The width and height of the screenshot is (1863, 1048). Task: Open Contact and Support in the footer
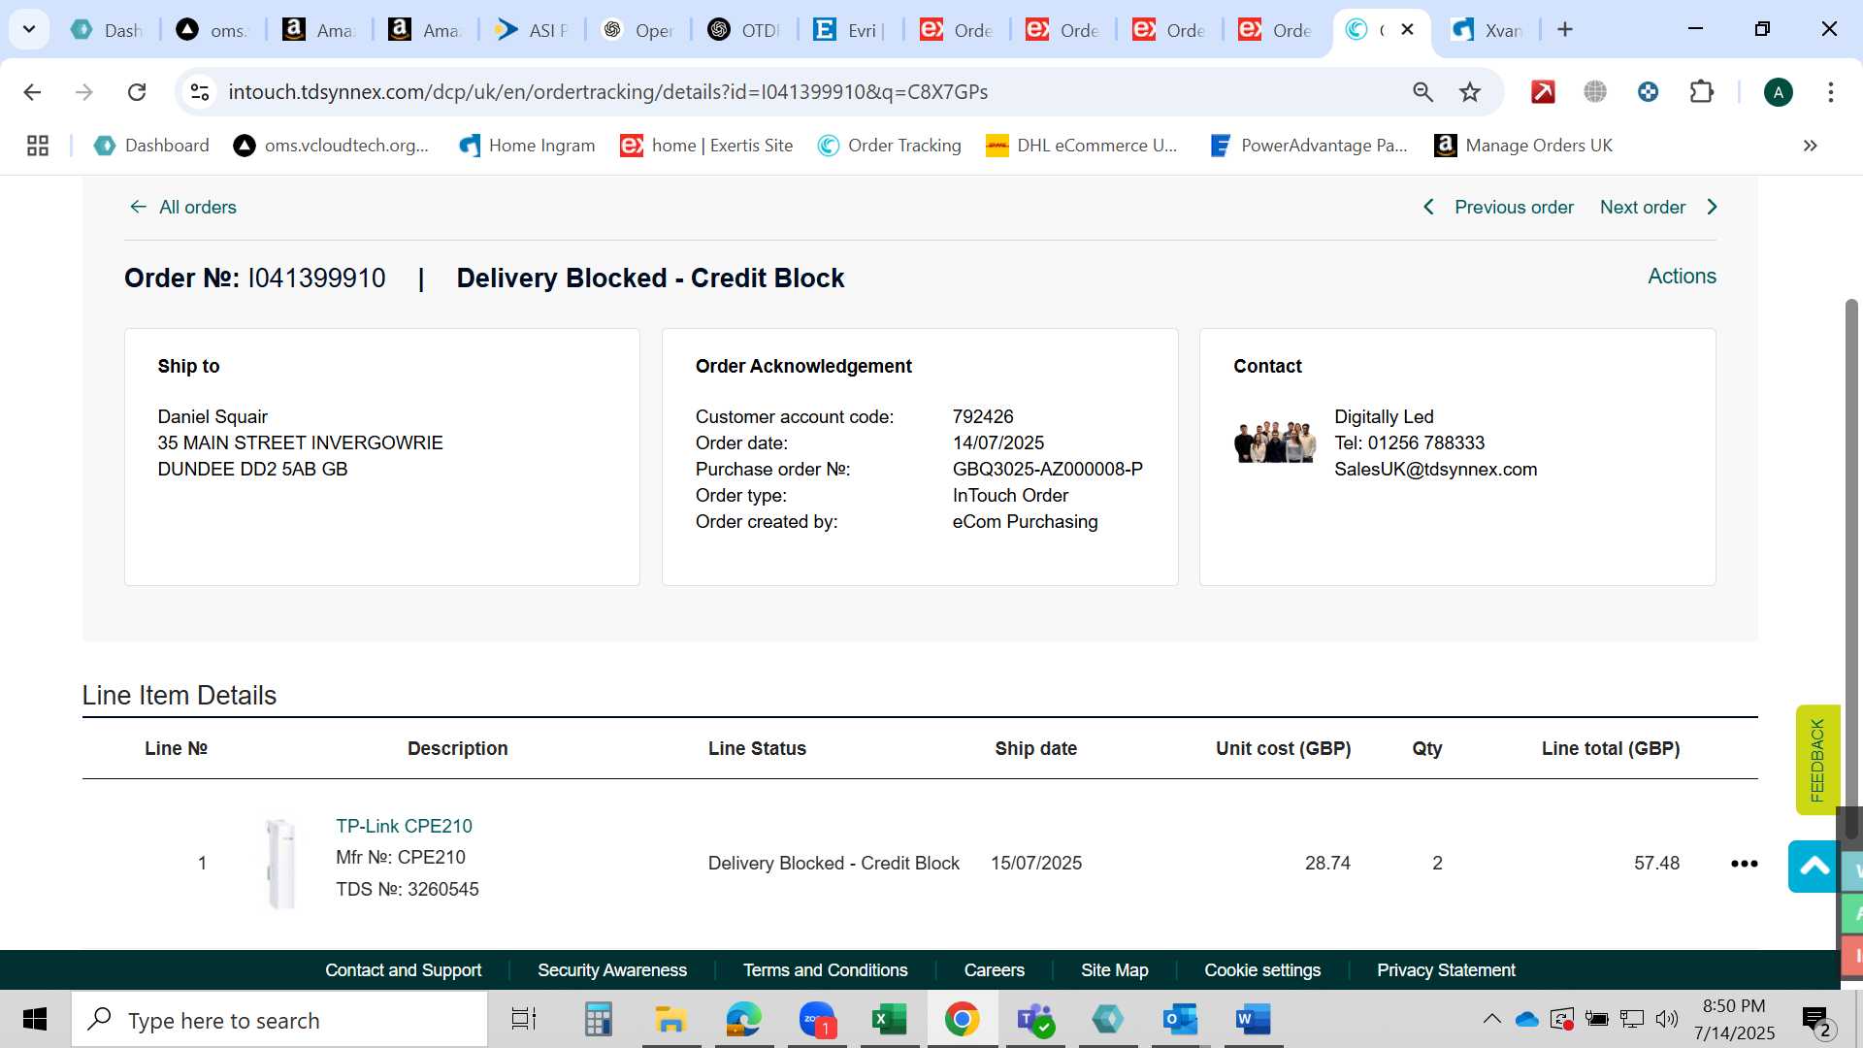pyautogui.click(x=403, y=970)
